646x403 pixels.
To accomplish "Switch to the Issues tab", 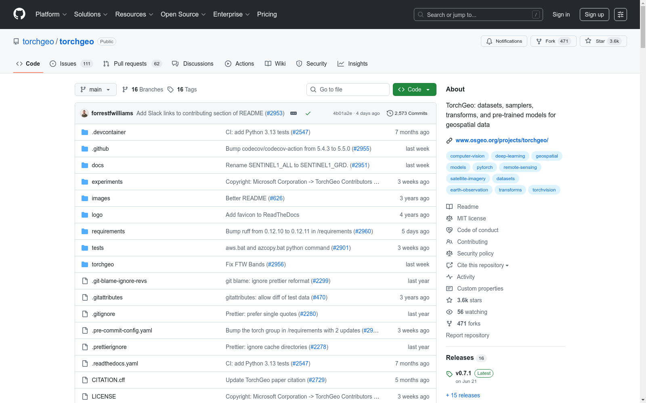I will pyautogui.click(x=71, y=64).
